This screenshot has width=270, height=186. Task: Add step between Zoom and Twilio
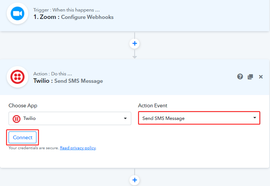tap(135, 43)
